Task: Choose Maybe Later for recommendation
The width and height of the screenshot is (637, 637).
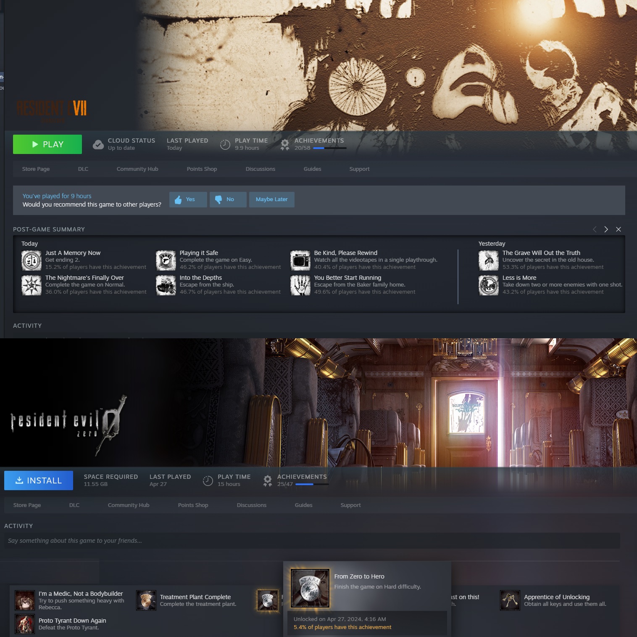Action: click(x=272, y=199)
